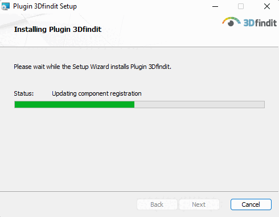This screenshot has width=279, height=217.
Task: Click the gray "findit" logo text
Action: pos(266,23)
